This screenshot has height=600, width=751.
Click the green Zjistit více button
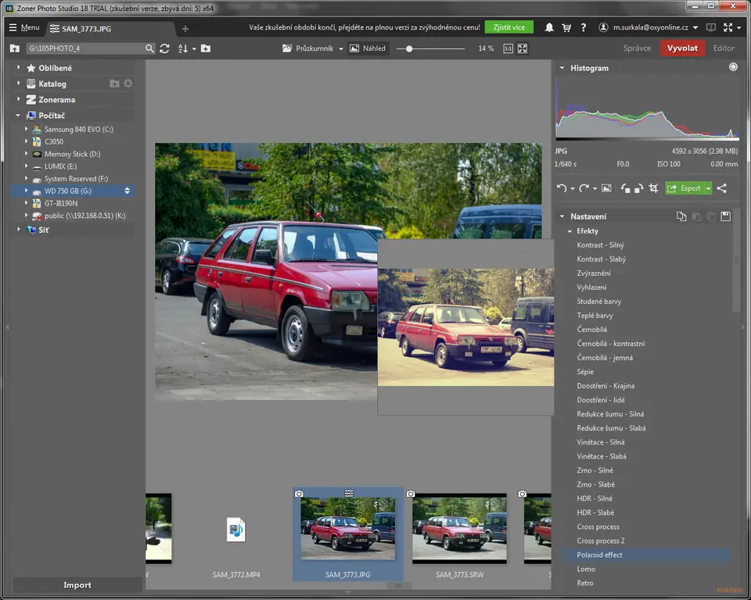[x=508, y=27]
